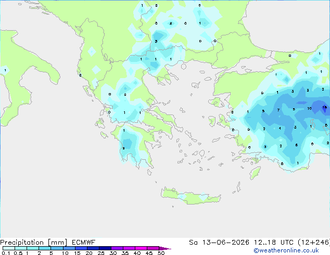Click the 15–20 mm legend color box

pos(81,248)
